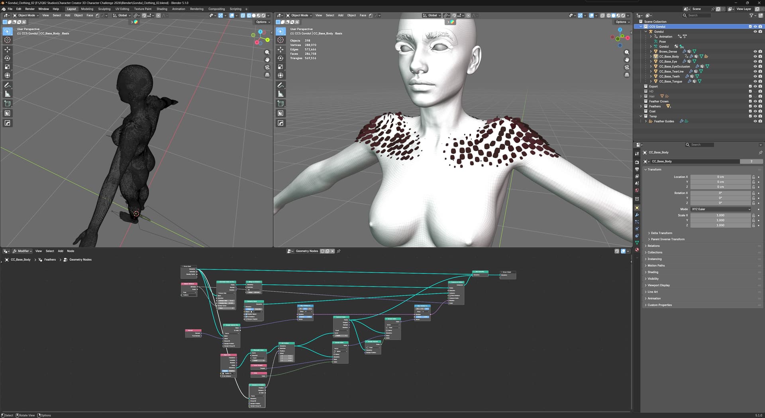765x418 pixels.
Task: Toggle camera view icon in right viewport
Action: [627, 67]
